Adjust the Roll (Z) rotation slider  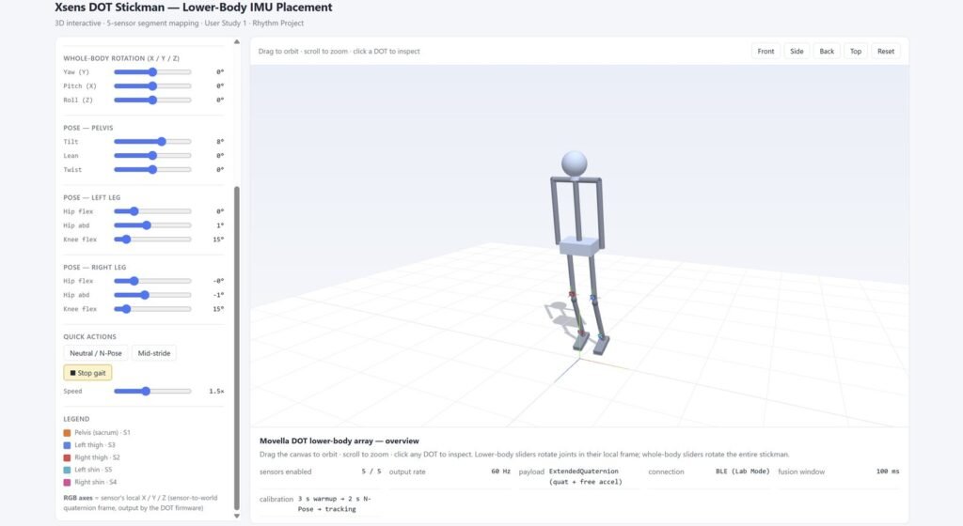point(152,100)
